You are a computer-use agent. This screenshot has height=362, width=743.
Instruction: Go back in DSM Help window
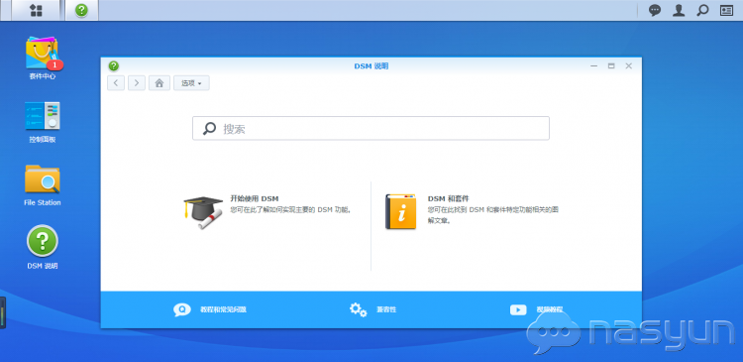pos(116,83)
